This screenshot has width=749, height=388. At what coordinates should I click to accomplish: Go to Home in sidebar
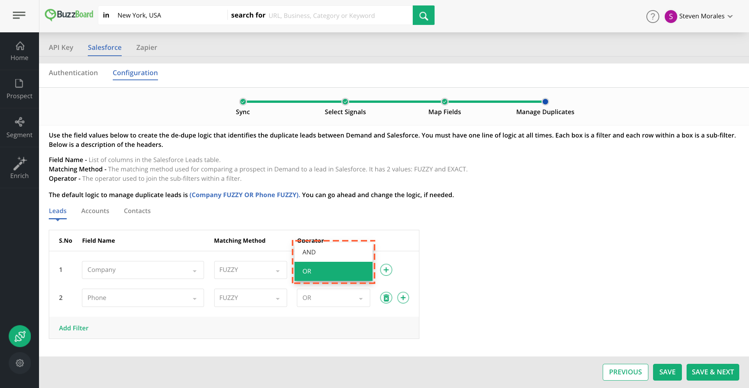click(20, 51)
